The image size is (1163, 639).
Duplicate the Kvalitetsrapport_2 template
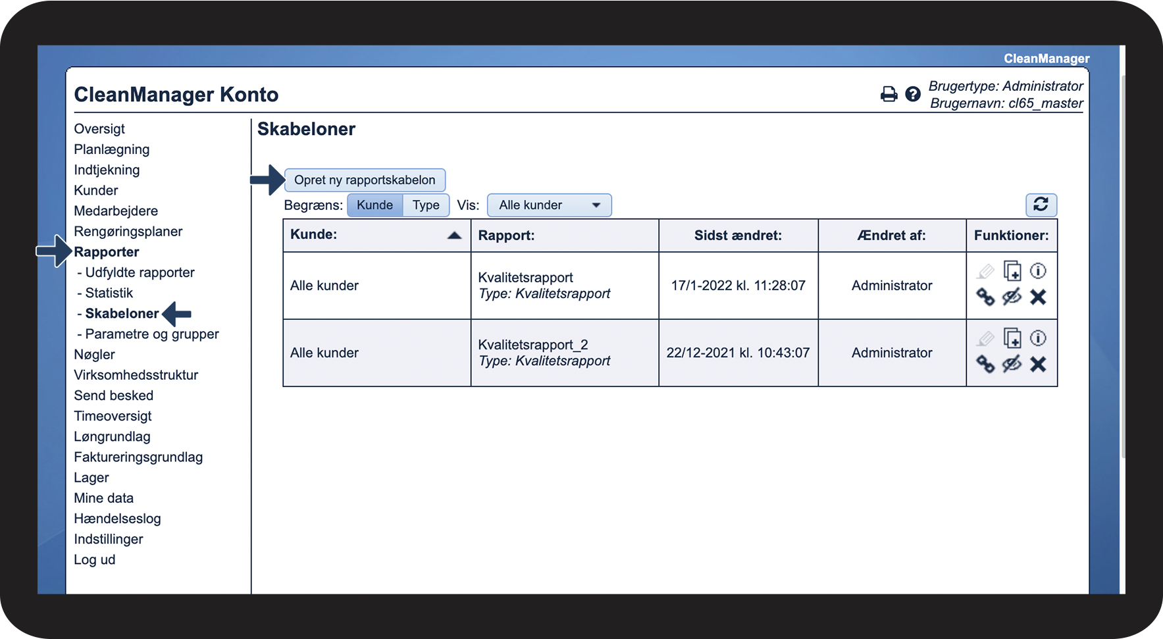pos(1012,338)
